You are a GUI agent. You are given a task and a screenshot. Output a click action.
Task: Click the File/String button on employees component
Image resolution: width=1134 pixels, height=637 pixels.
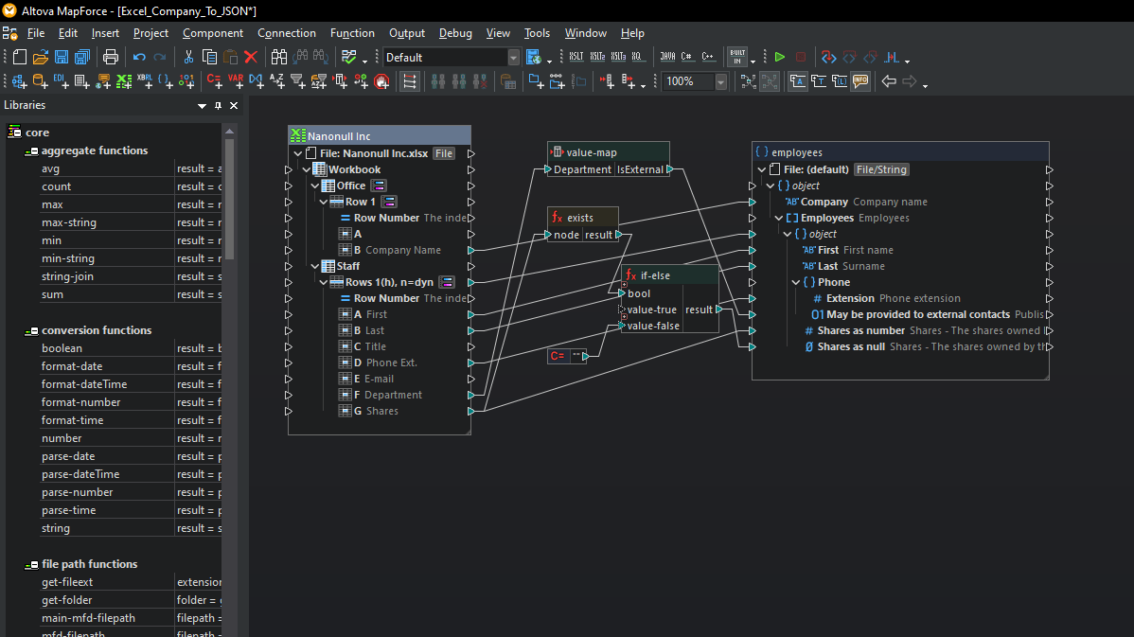[x=881, y=170]
